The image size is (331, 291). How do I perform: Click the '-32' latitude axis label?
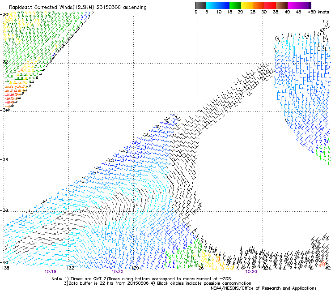(4, 62)
